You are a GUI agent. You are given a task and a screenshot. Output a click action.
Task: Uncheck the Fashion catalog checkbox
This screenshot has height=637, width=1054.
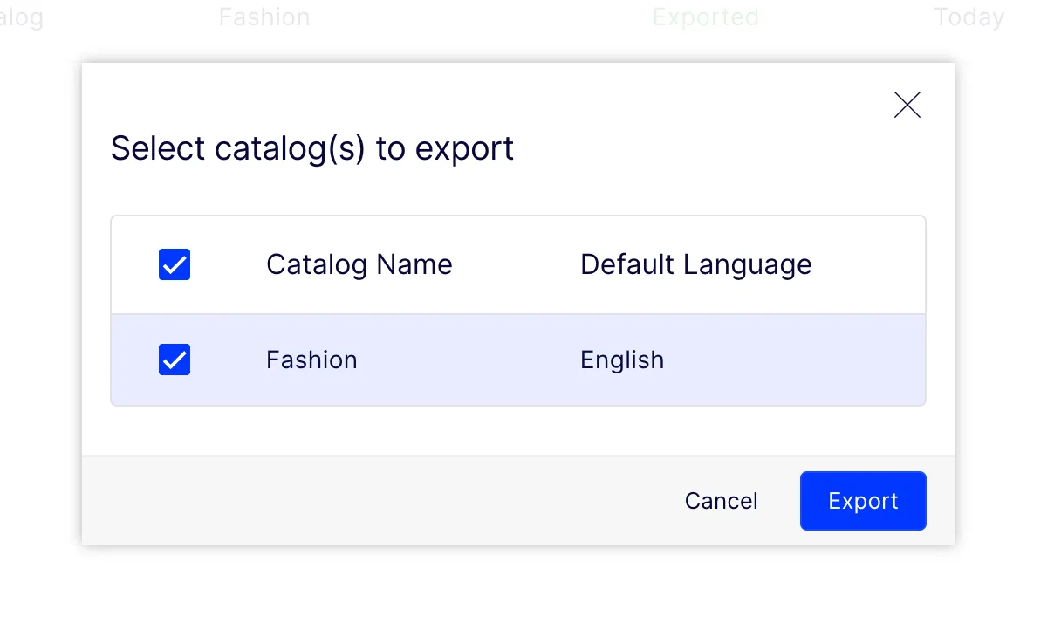click(x=175, y=360)
